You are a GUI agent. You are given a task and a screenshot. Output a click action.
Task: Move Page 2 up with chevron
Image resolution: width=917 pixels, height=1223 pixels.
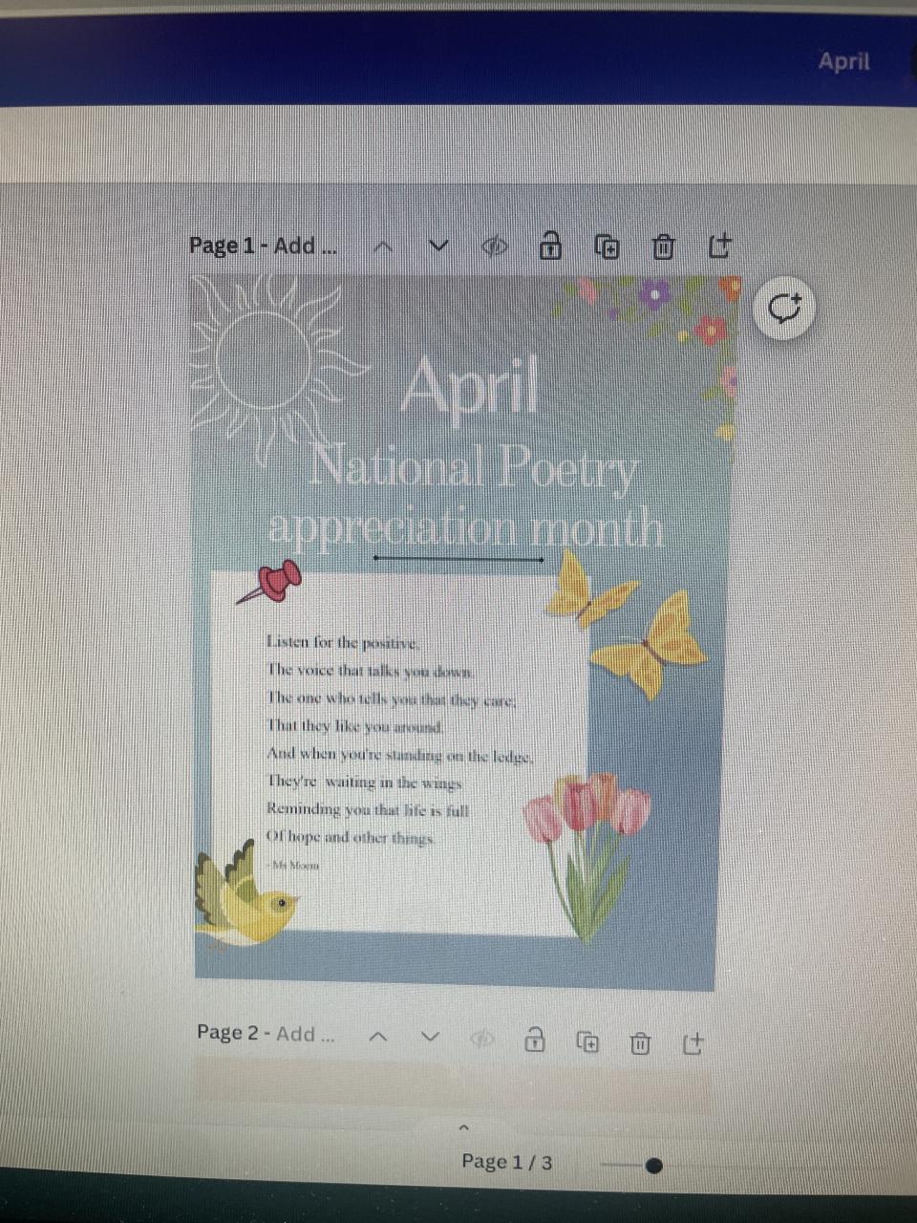[x=379, y=1037]
